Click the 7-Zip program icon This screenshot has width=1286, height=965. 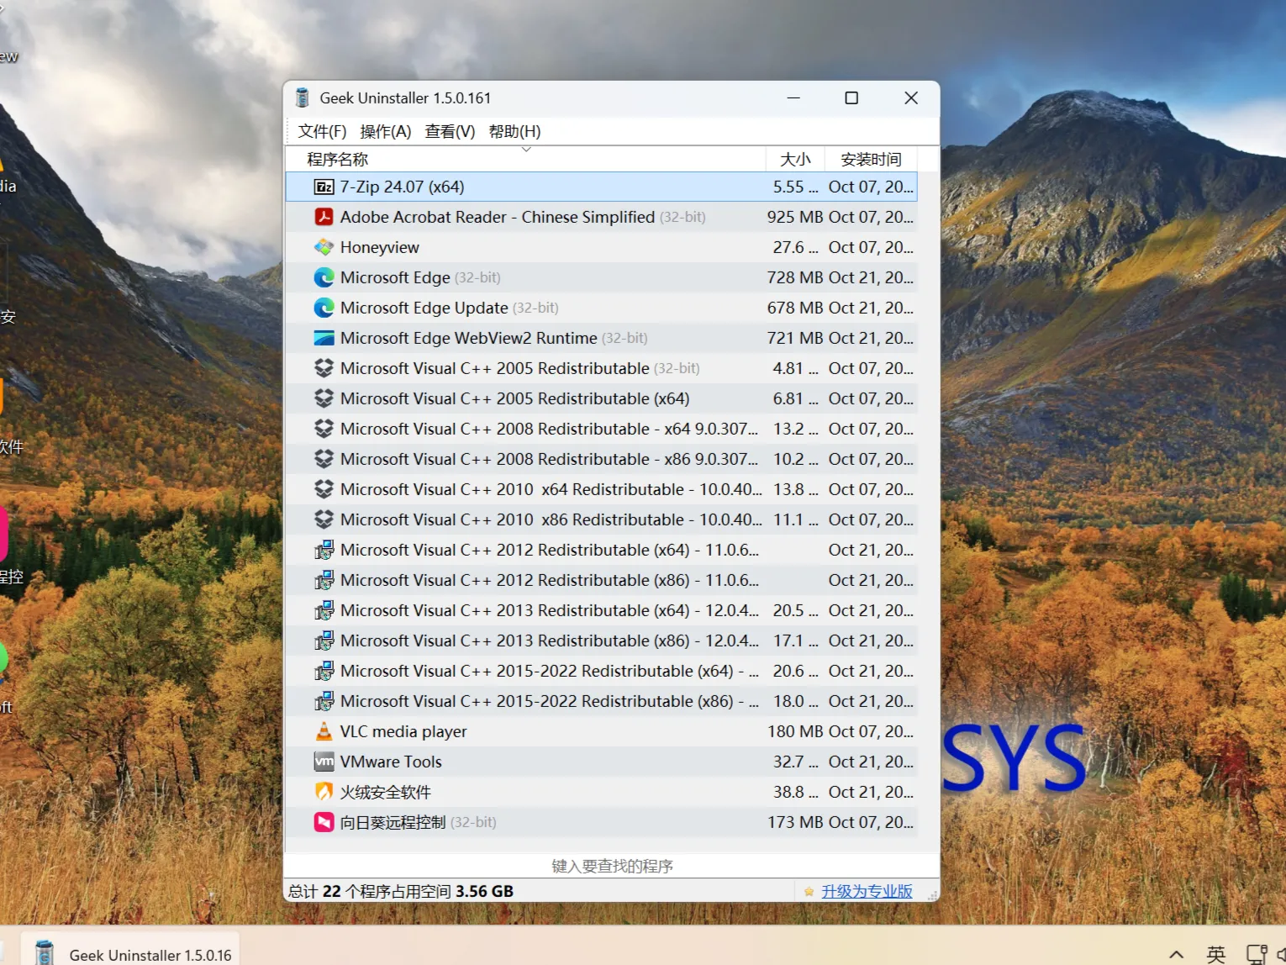coord(324,187)
